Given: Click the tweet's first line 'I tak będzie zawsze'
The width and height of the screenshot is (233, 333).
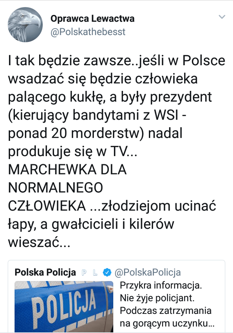Looking at the screenshot, I should click(x=116, y=61).
